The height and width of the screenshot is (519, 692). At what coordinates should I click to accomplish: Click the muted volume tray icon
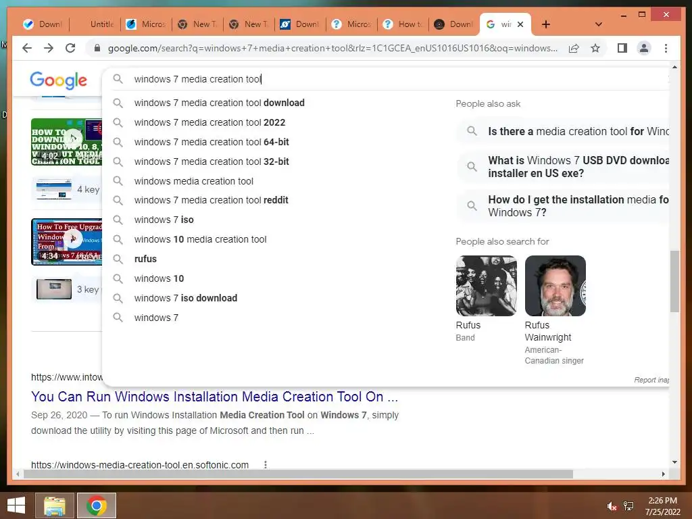point(612,505)
